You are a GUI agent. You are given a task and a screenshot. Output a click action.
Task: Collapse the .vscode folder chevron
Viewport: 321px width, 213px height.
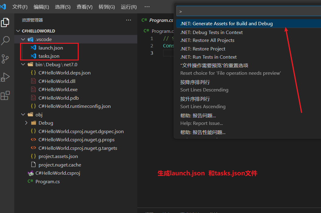pos(23,39)
